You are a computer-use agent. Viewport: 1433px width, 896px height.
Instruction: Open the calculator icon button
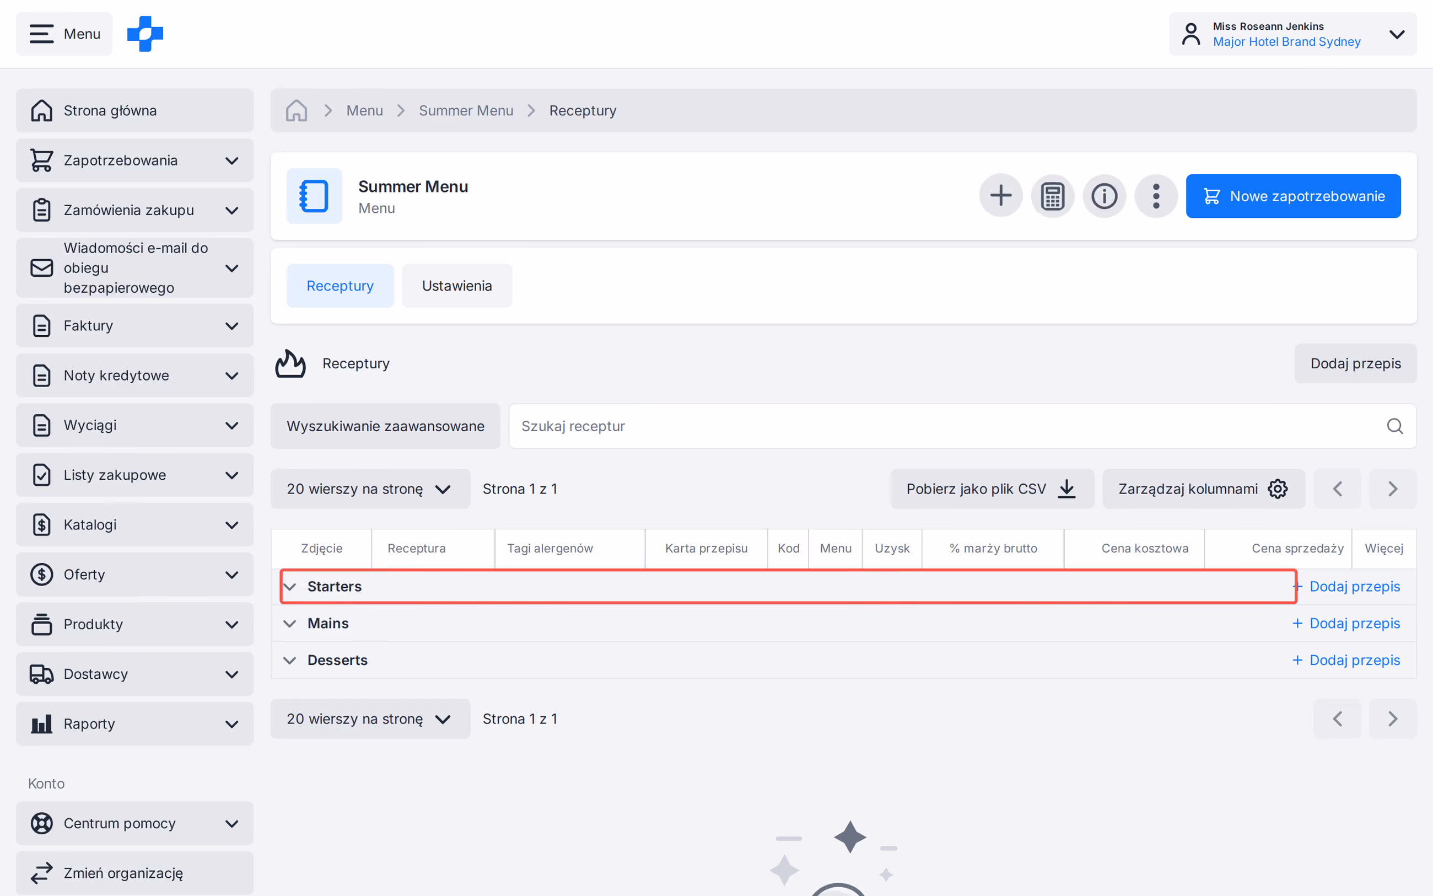click(x=1052, y=196)
